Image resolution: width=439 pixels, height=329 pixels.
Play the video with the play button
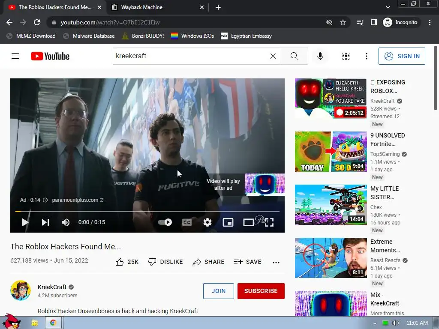click(25, 222)
